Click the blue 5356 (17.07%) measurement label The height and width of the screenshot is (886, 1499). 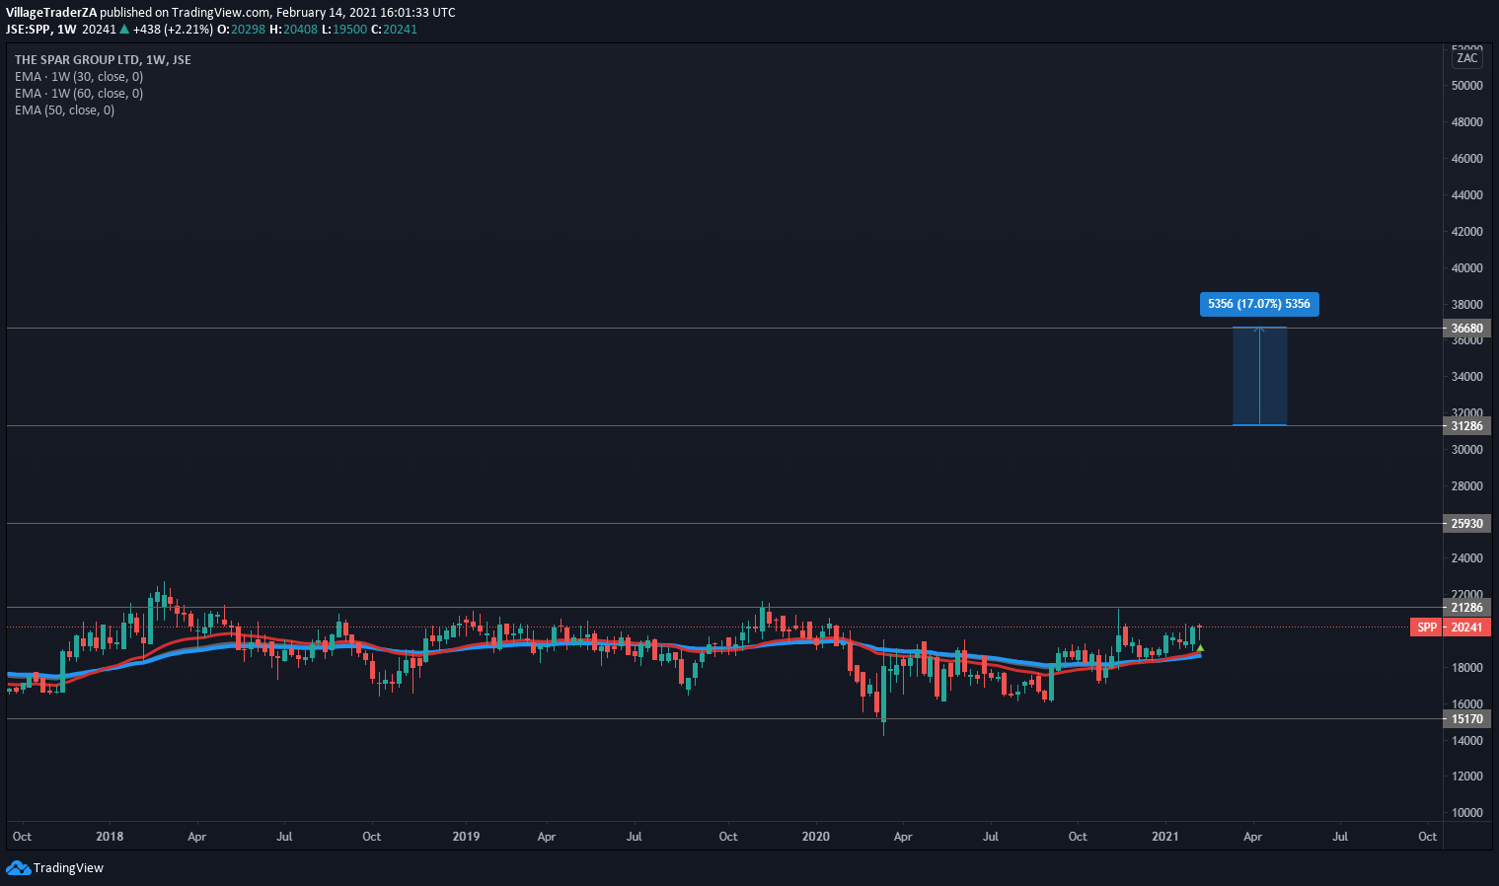point(1258,304)
